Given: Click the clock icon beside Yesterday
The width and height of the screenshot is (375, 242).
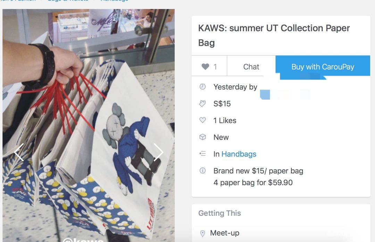Looking at the screenshot, I should pos(202,87).
